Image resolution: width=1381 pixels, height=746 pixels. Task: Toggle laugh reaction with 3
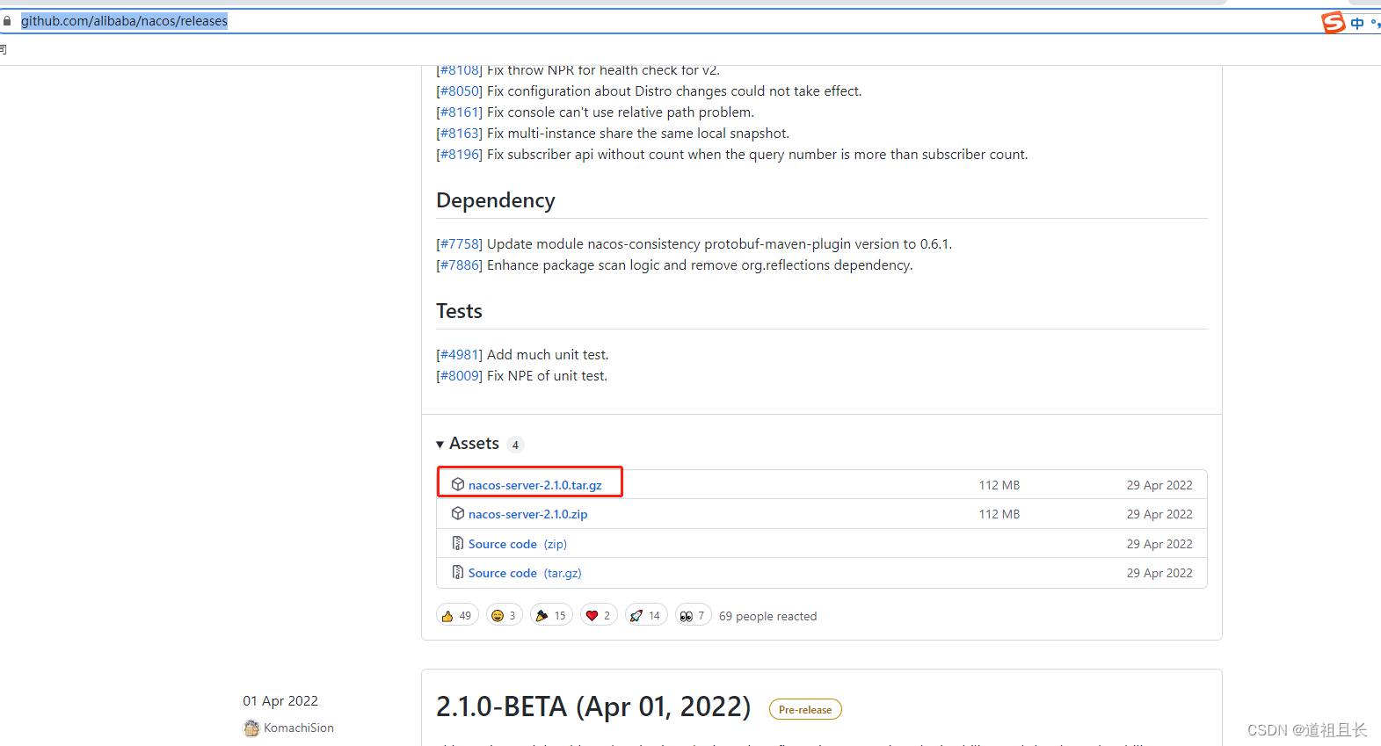[504, 615]
